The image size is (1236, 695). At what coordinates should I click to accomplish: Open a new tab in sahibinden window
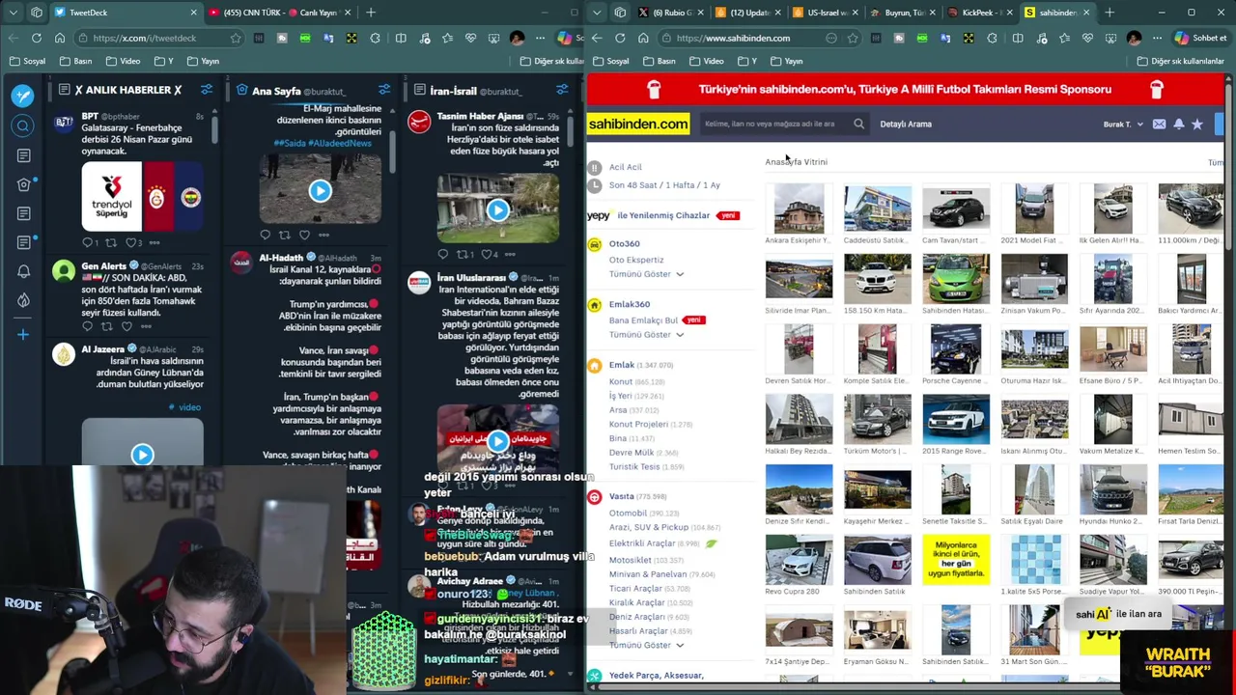[1110, 13]
